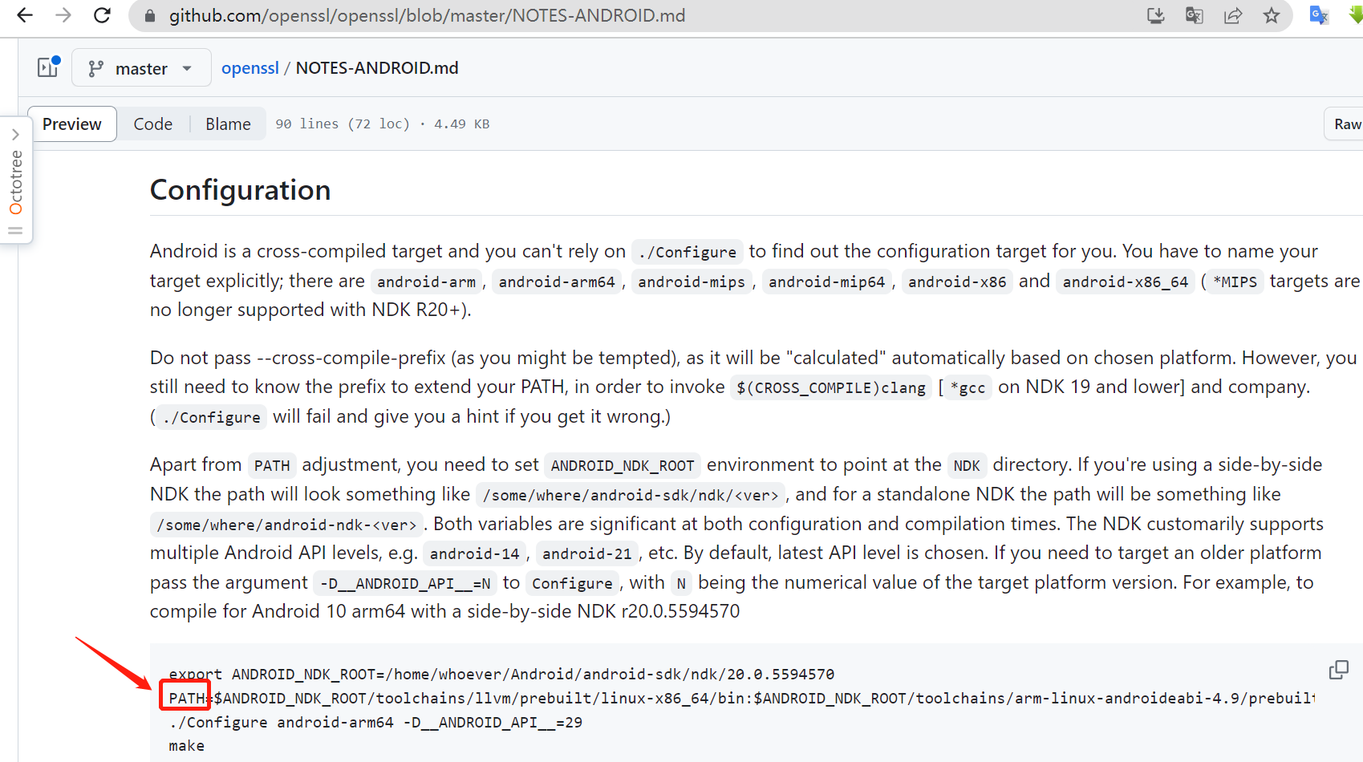
Task: Expand the Octotree sidebar arrow
Action: 15,134
